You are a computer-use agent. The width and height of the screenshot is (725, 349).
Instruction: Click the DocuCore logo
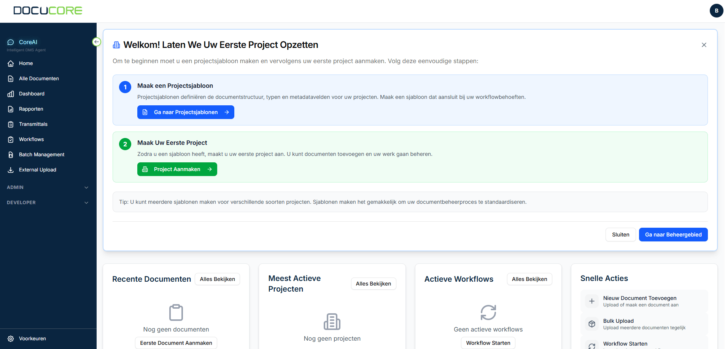point(48,11)
